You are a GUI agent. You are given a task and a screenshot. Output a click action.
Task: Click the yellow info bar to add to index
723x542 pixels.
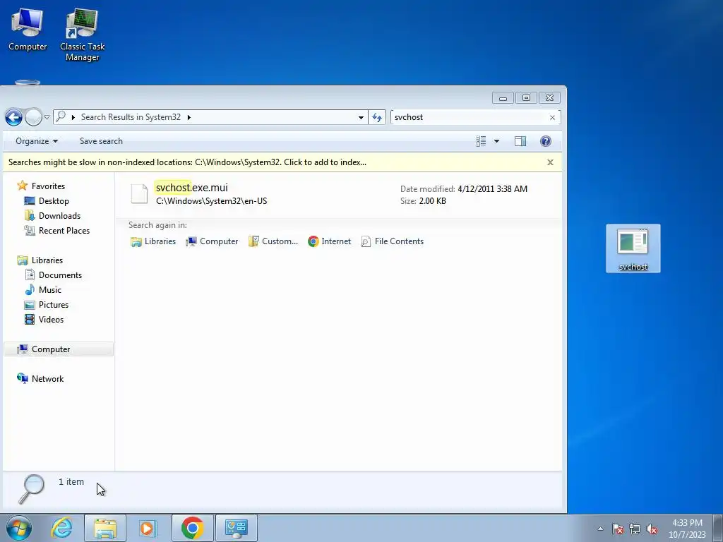(187, 162)
